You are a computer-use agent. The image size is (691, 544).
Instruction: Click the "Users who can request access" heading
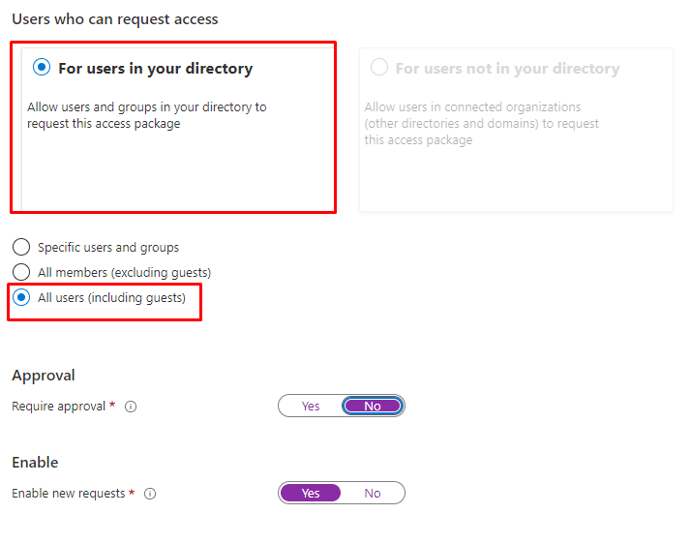115,19
